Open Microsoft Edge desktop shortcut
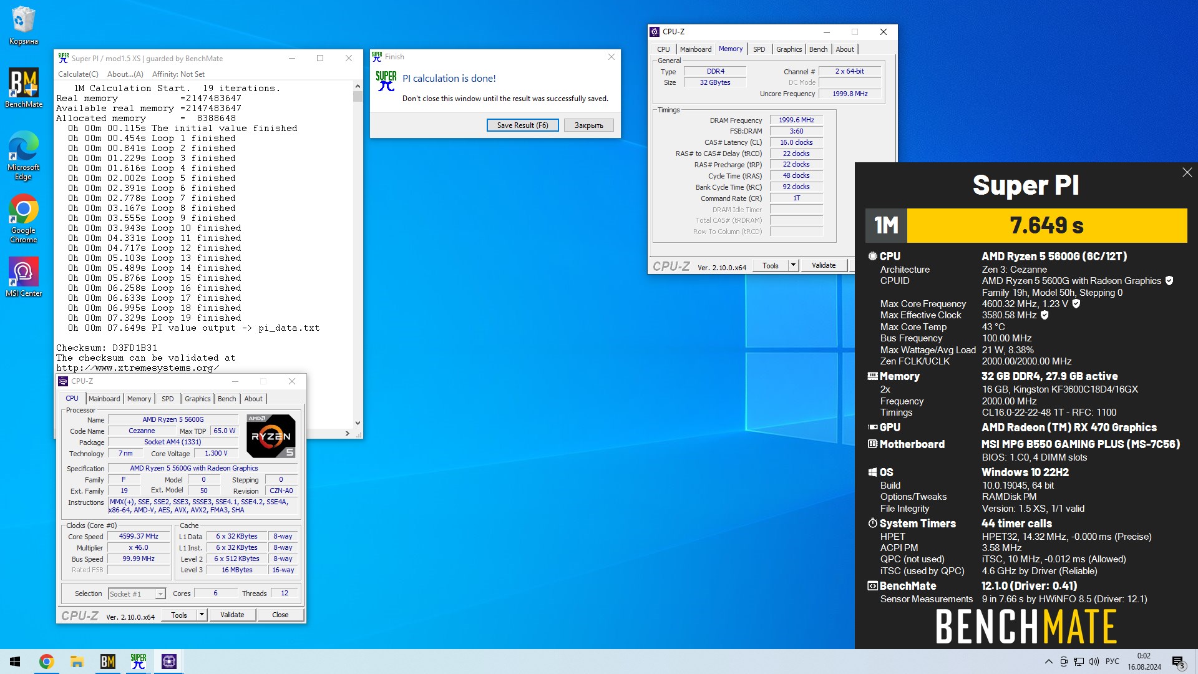 [24, 155]
